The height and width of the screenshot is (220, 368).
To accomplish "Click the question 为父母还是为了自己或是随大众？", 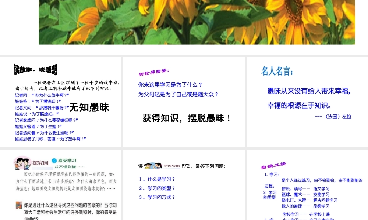I will click(x=178, y=95).
